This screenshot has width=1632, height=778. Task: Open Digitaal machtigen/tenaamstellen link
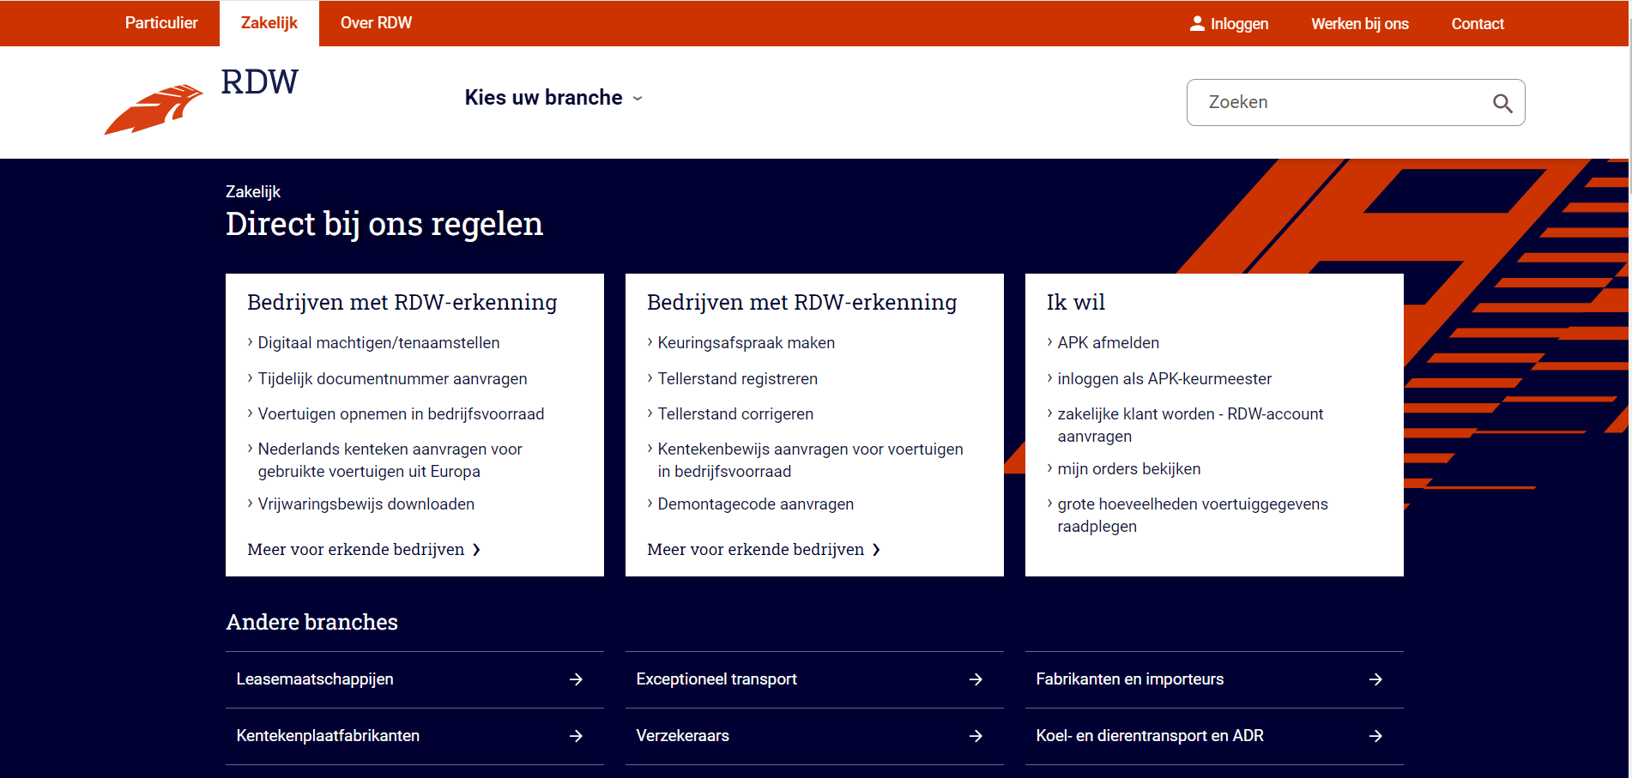[x=378, y=343]
